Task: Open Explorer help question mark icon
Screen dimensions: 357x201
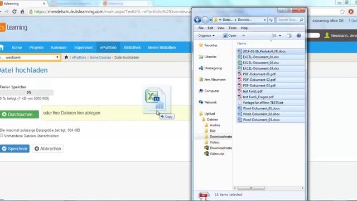Action: (x=299, y=36)
